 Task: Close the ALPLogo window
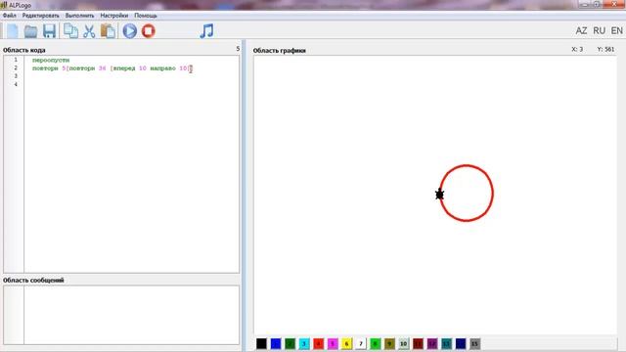point(615,4)
